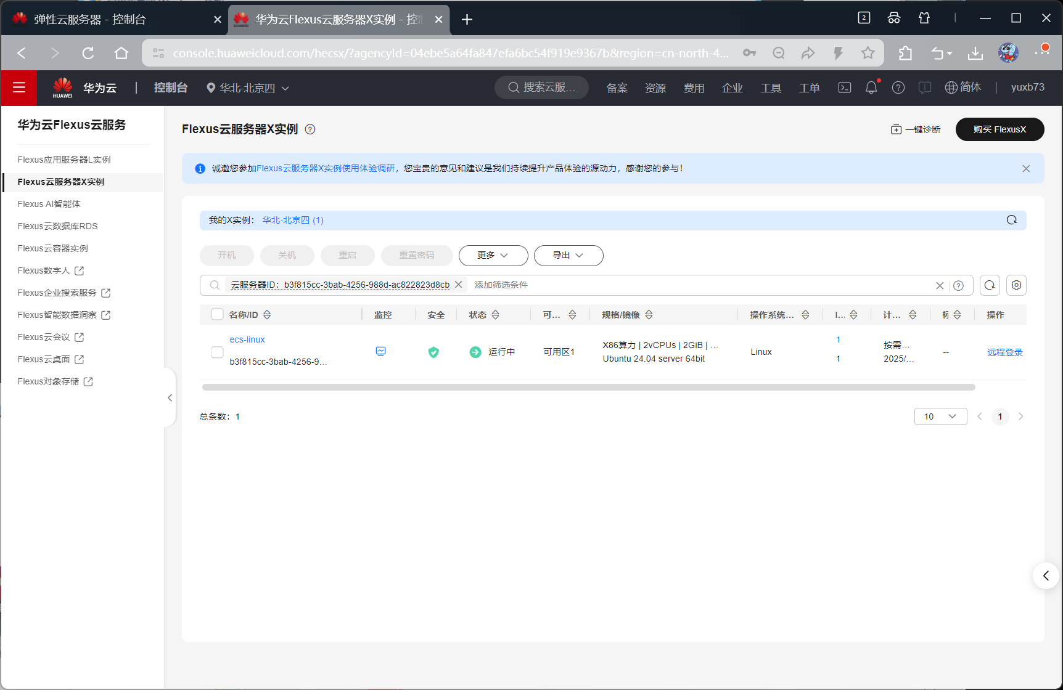Dismiss the survey invitation banner
The width and height of the screenshot is (1063, 690).
coord(1026,169)
